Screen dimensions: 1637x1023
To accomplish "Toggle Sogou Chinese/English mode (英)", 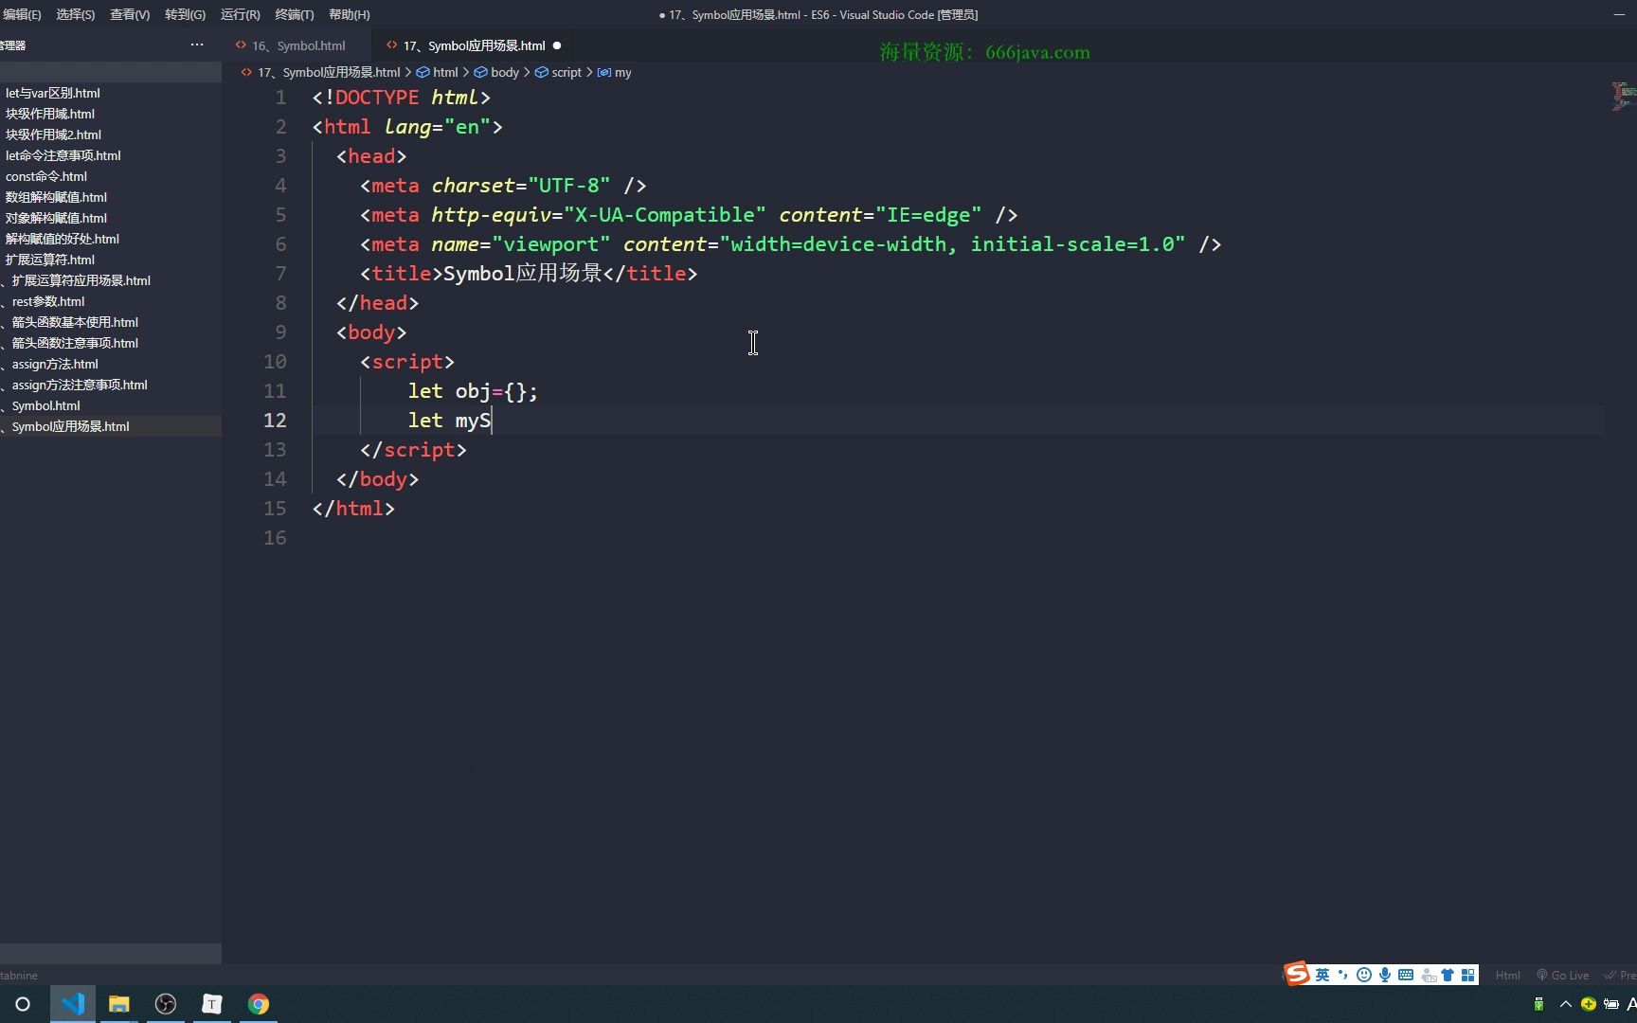I will [1322, 975].
